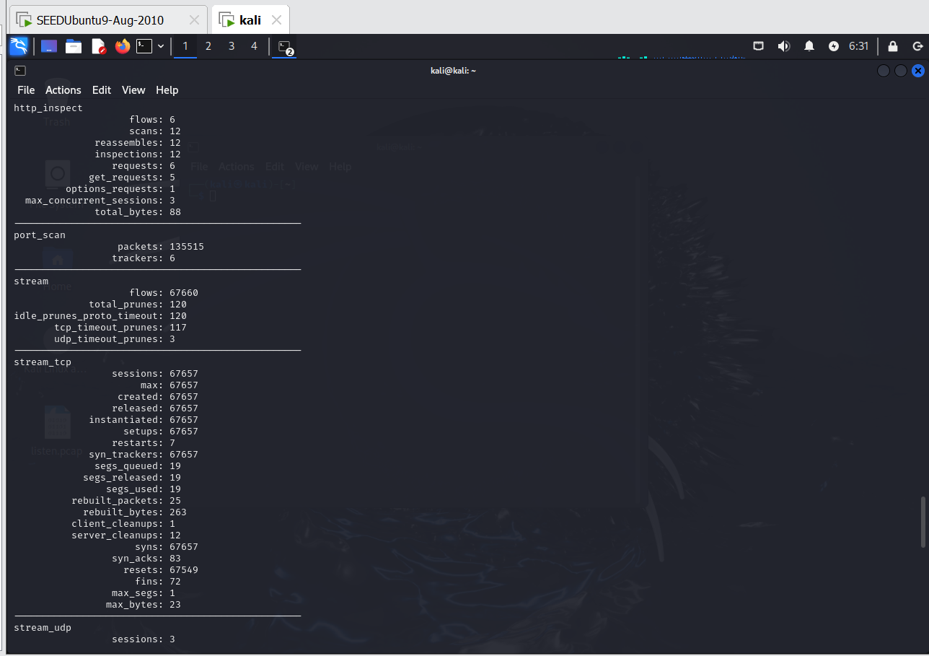Image resolution: width=929 pixels, height=656 pixels.
Task: Switch to workspace 2
Action: tap(208, 46)
